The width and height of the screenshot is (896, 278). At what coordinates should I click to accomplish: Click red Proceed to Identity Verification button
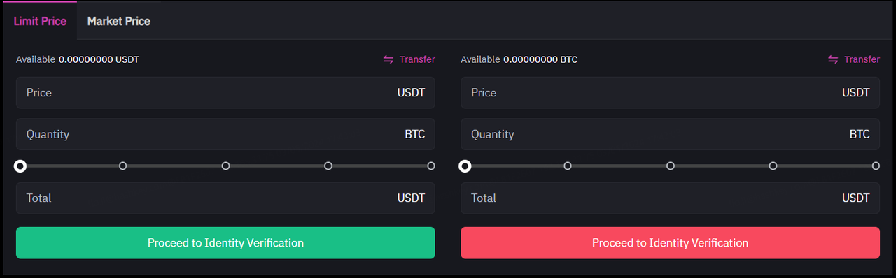[670, 243]
